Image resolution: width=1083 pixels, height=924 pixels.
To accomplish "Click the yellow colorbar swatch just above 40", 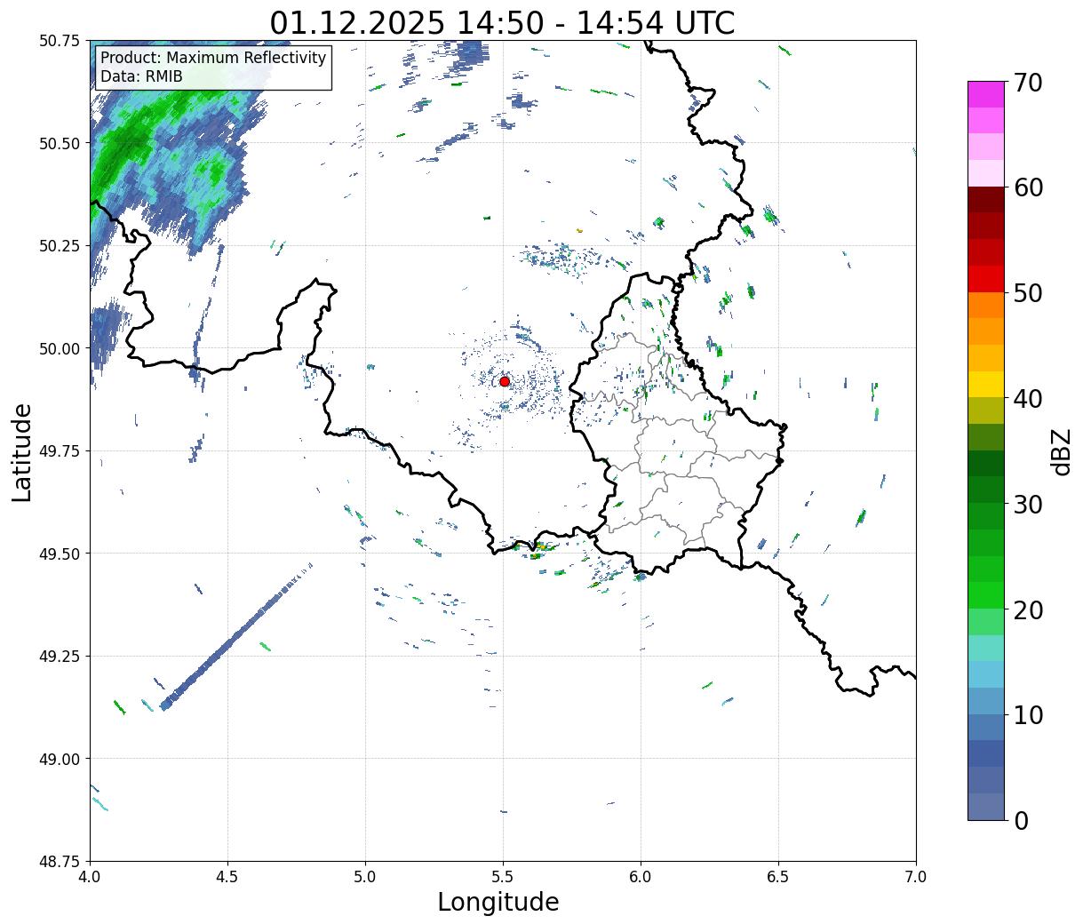I will click(x=986, y=384).
